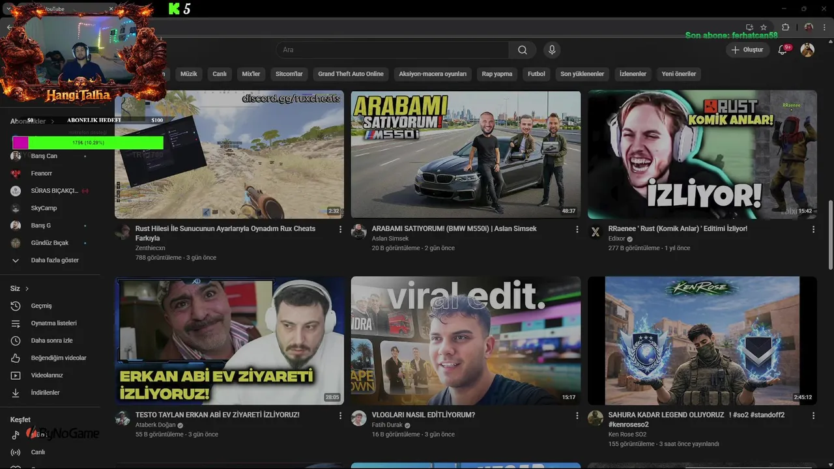Open the notifications bell
This screenshot has height=469, width=834.
point(783,50)
